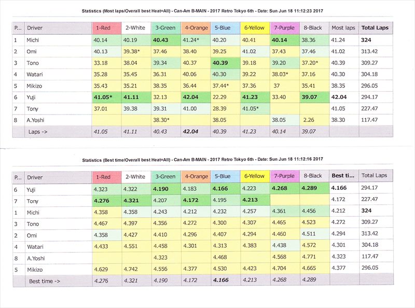
Task: Select the 6-Yellow lane header in bottom table
Action: 255,176
